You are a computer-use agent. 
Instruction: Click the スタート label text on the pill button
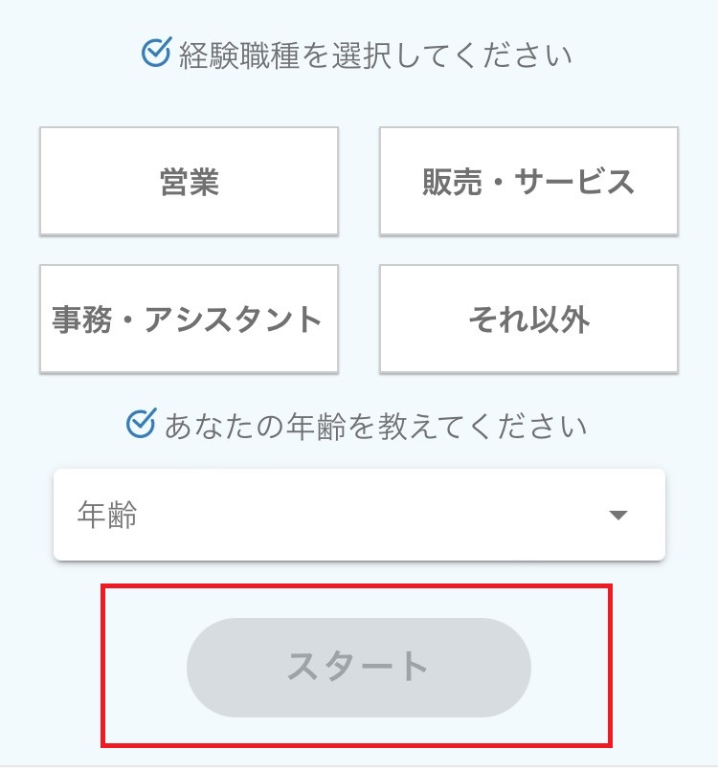click(358, 667)
